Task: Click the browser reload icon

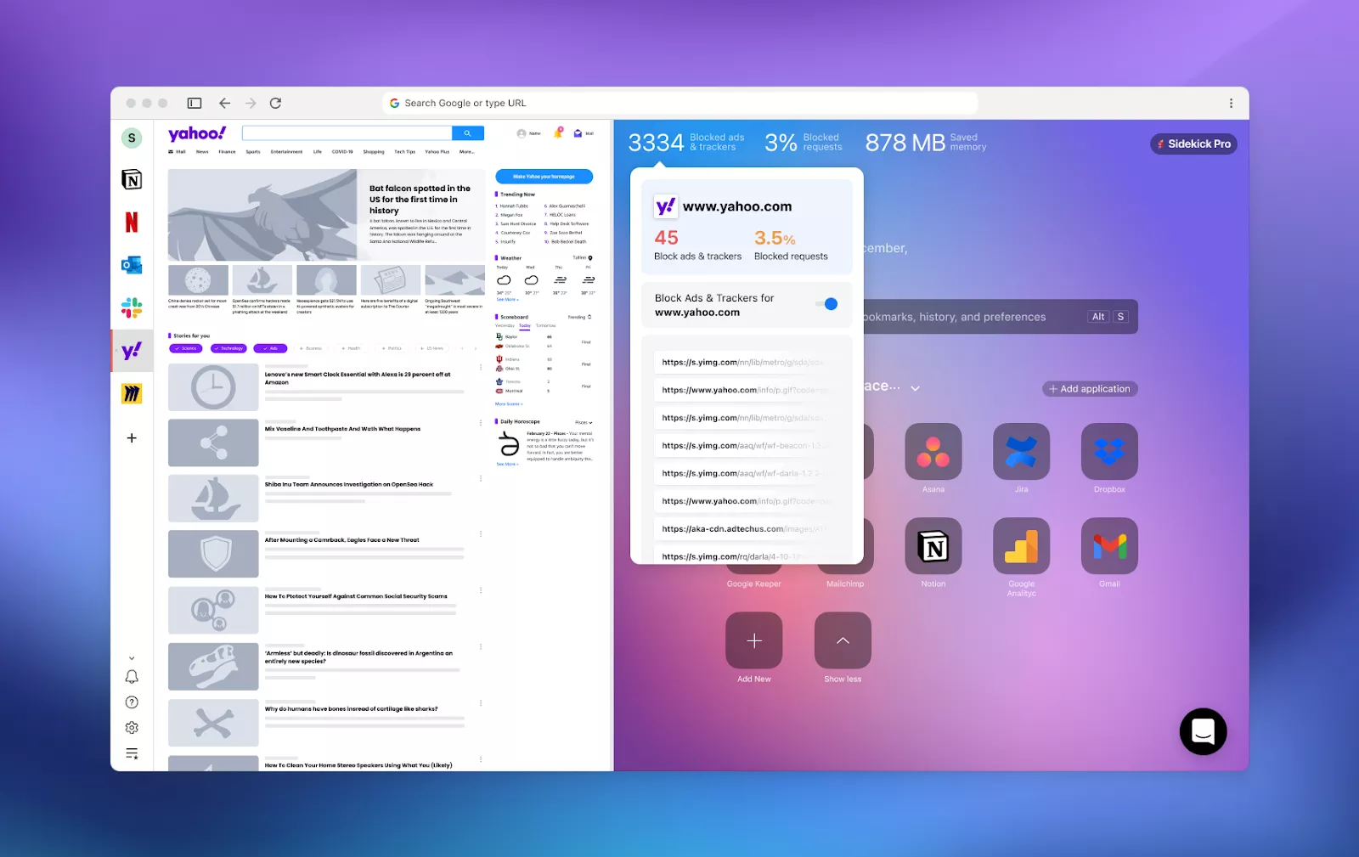Action: [x=275, y=103]
